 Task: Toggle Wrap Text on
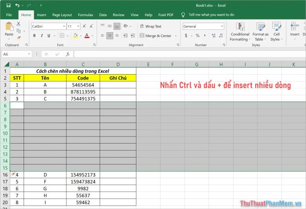pyautogui.click(x=151, y=26)
